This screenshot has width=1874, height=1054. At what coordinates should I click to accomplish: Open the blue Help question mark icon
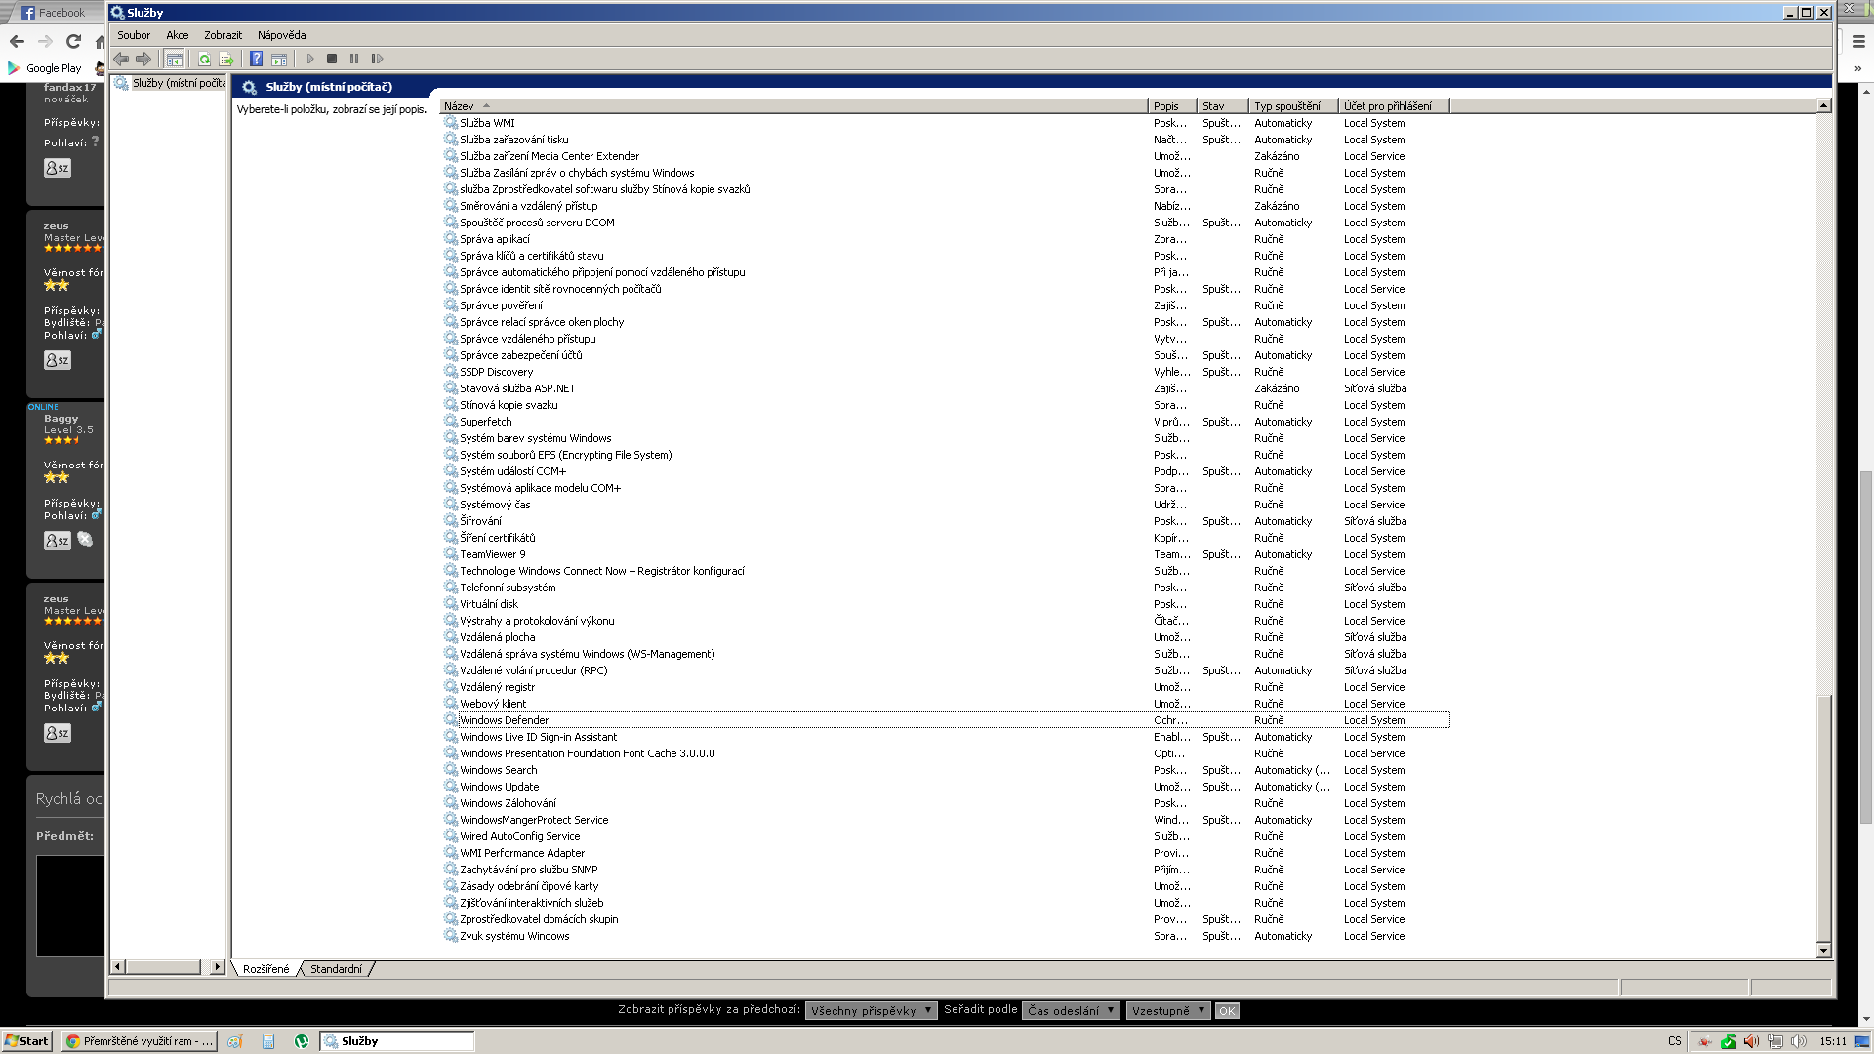pyautogui.click(x=256, y=60)
